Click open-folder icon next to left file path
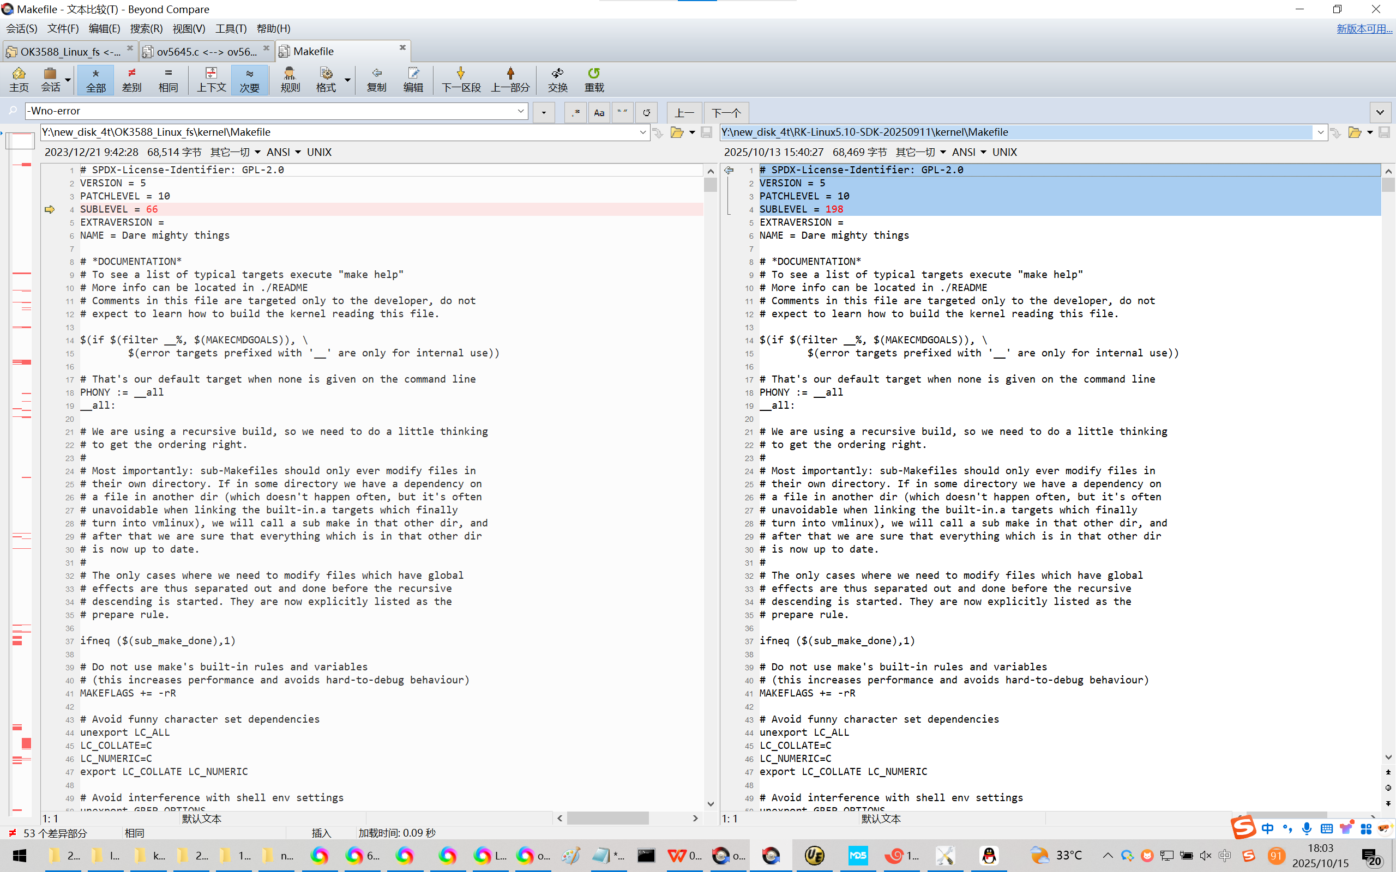The width and height of the screenshot is (1396, 872). 677,132
